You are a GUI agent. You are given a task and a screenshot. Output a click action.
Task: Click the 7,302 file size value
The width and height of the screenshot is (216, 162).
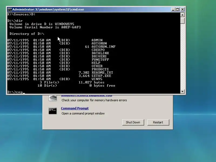click(x=84, y=73)
